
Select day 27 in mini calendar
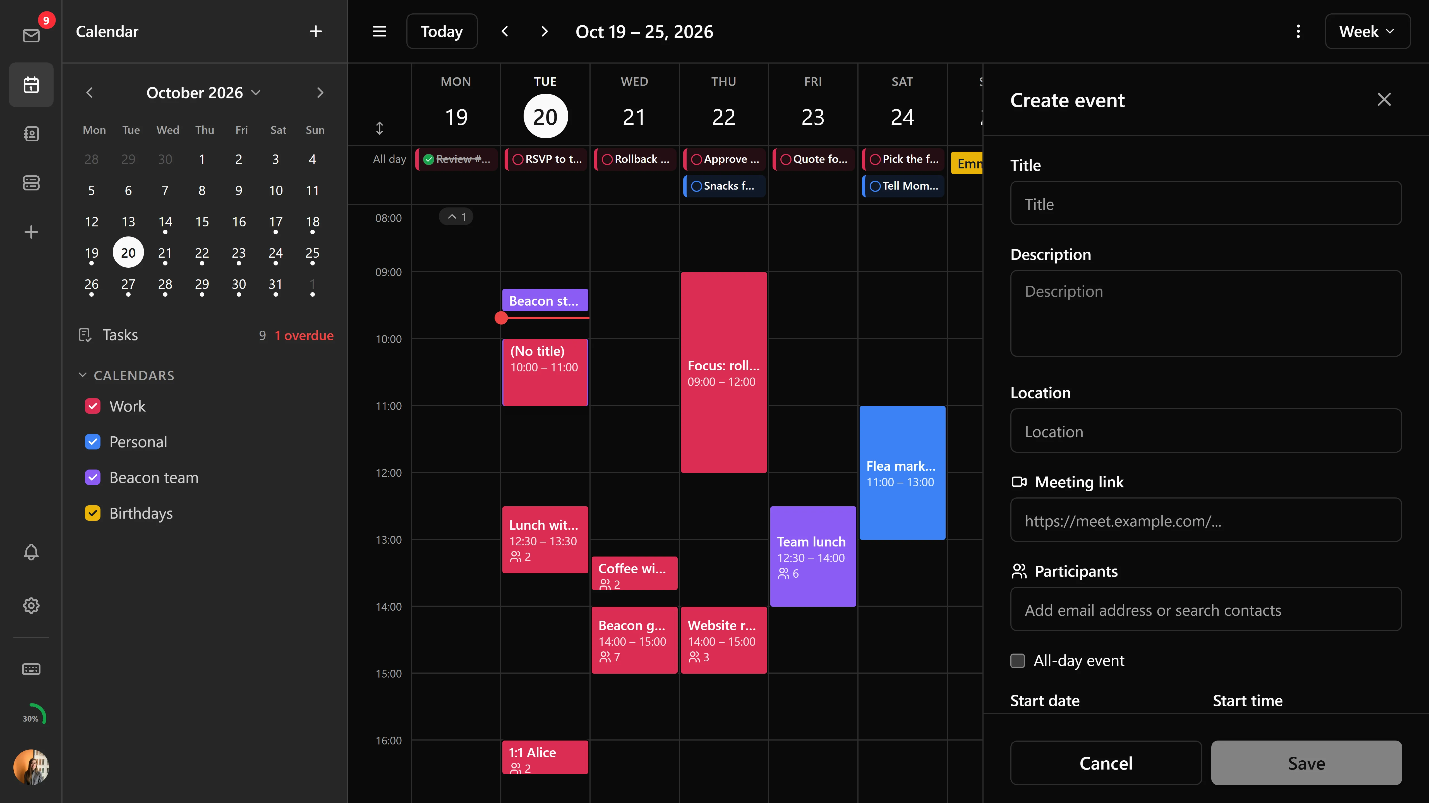point(128,284)
